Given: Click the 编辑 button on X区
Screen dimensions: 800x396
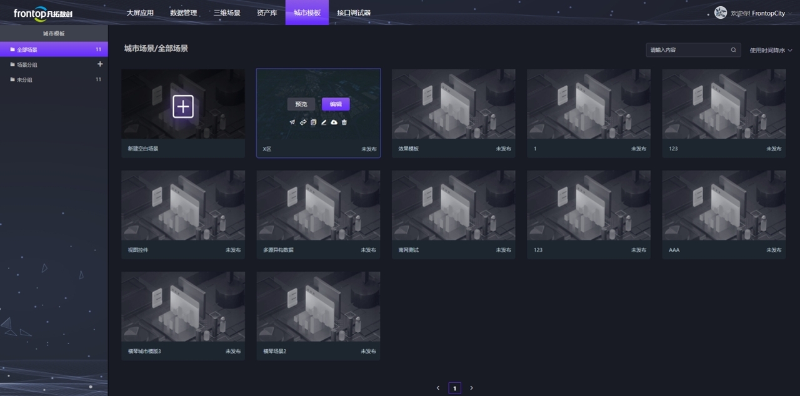Looking at the screenshot, I should click(x=336, y=104).
